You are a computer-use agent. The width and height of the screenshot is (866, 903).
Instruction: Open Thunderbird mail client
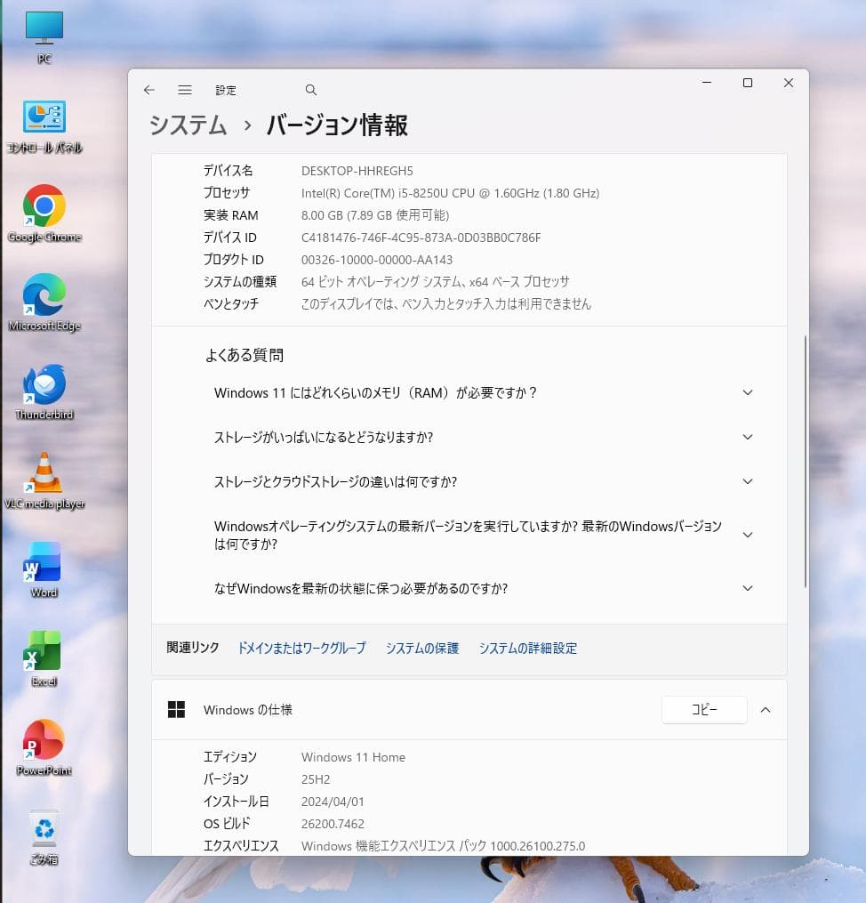point(43,383)
